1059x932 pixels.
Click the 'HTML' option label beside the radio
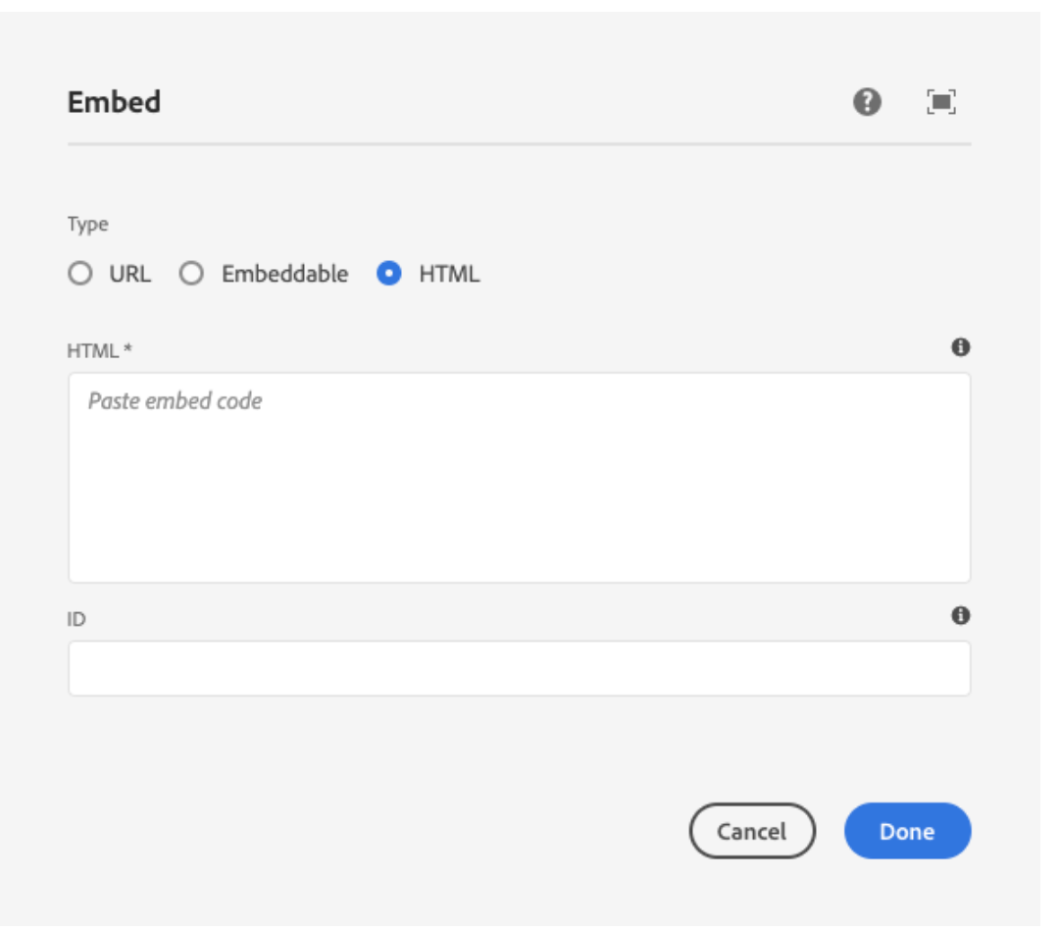449,274
